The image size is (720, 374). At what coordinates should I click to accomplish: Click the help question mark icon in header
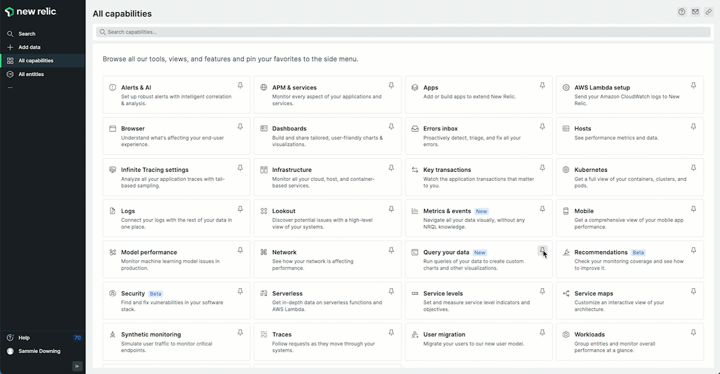coord(682,12)
